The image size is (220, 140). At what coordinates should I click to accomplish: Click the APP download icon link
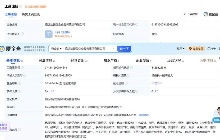tap(212, 49)
